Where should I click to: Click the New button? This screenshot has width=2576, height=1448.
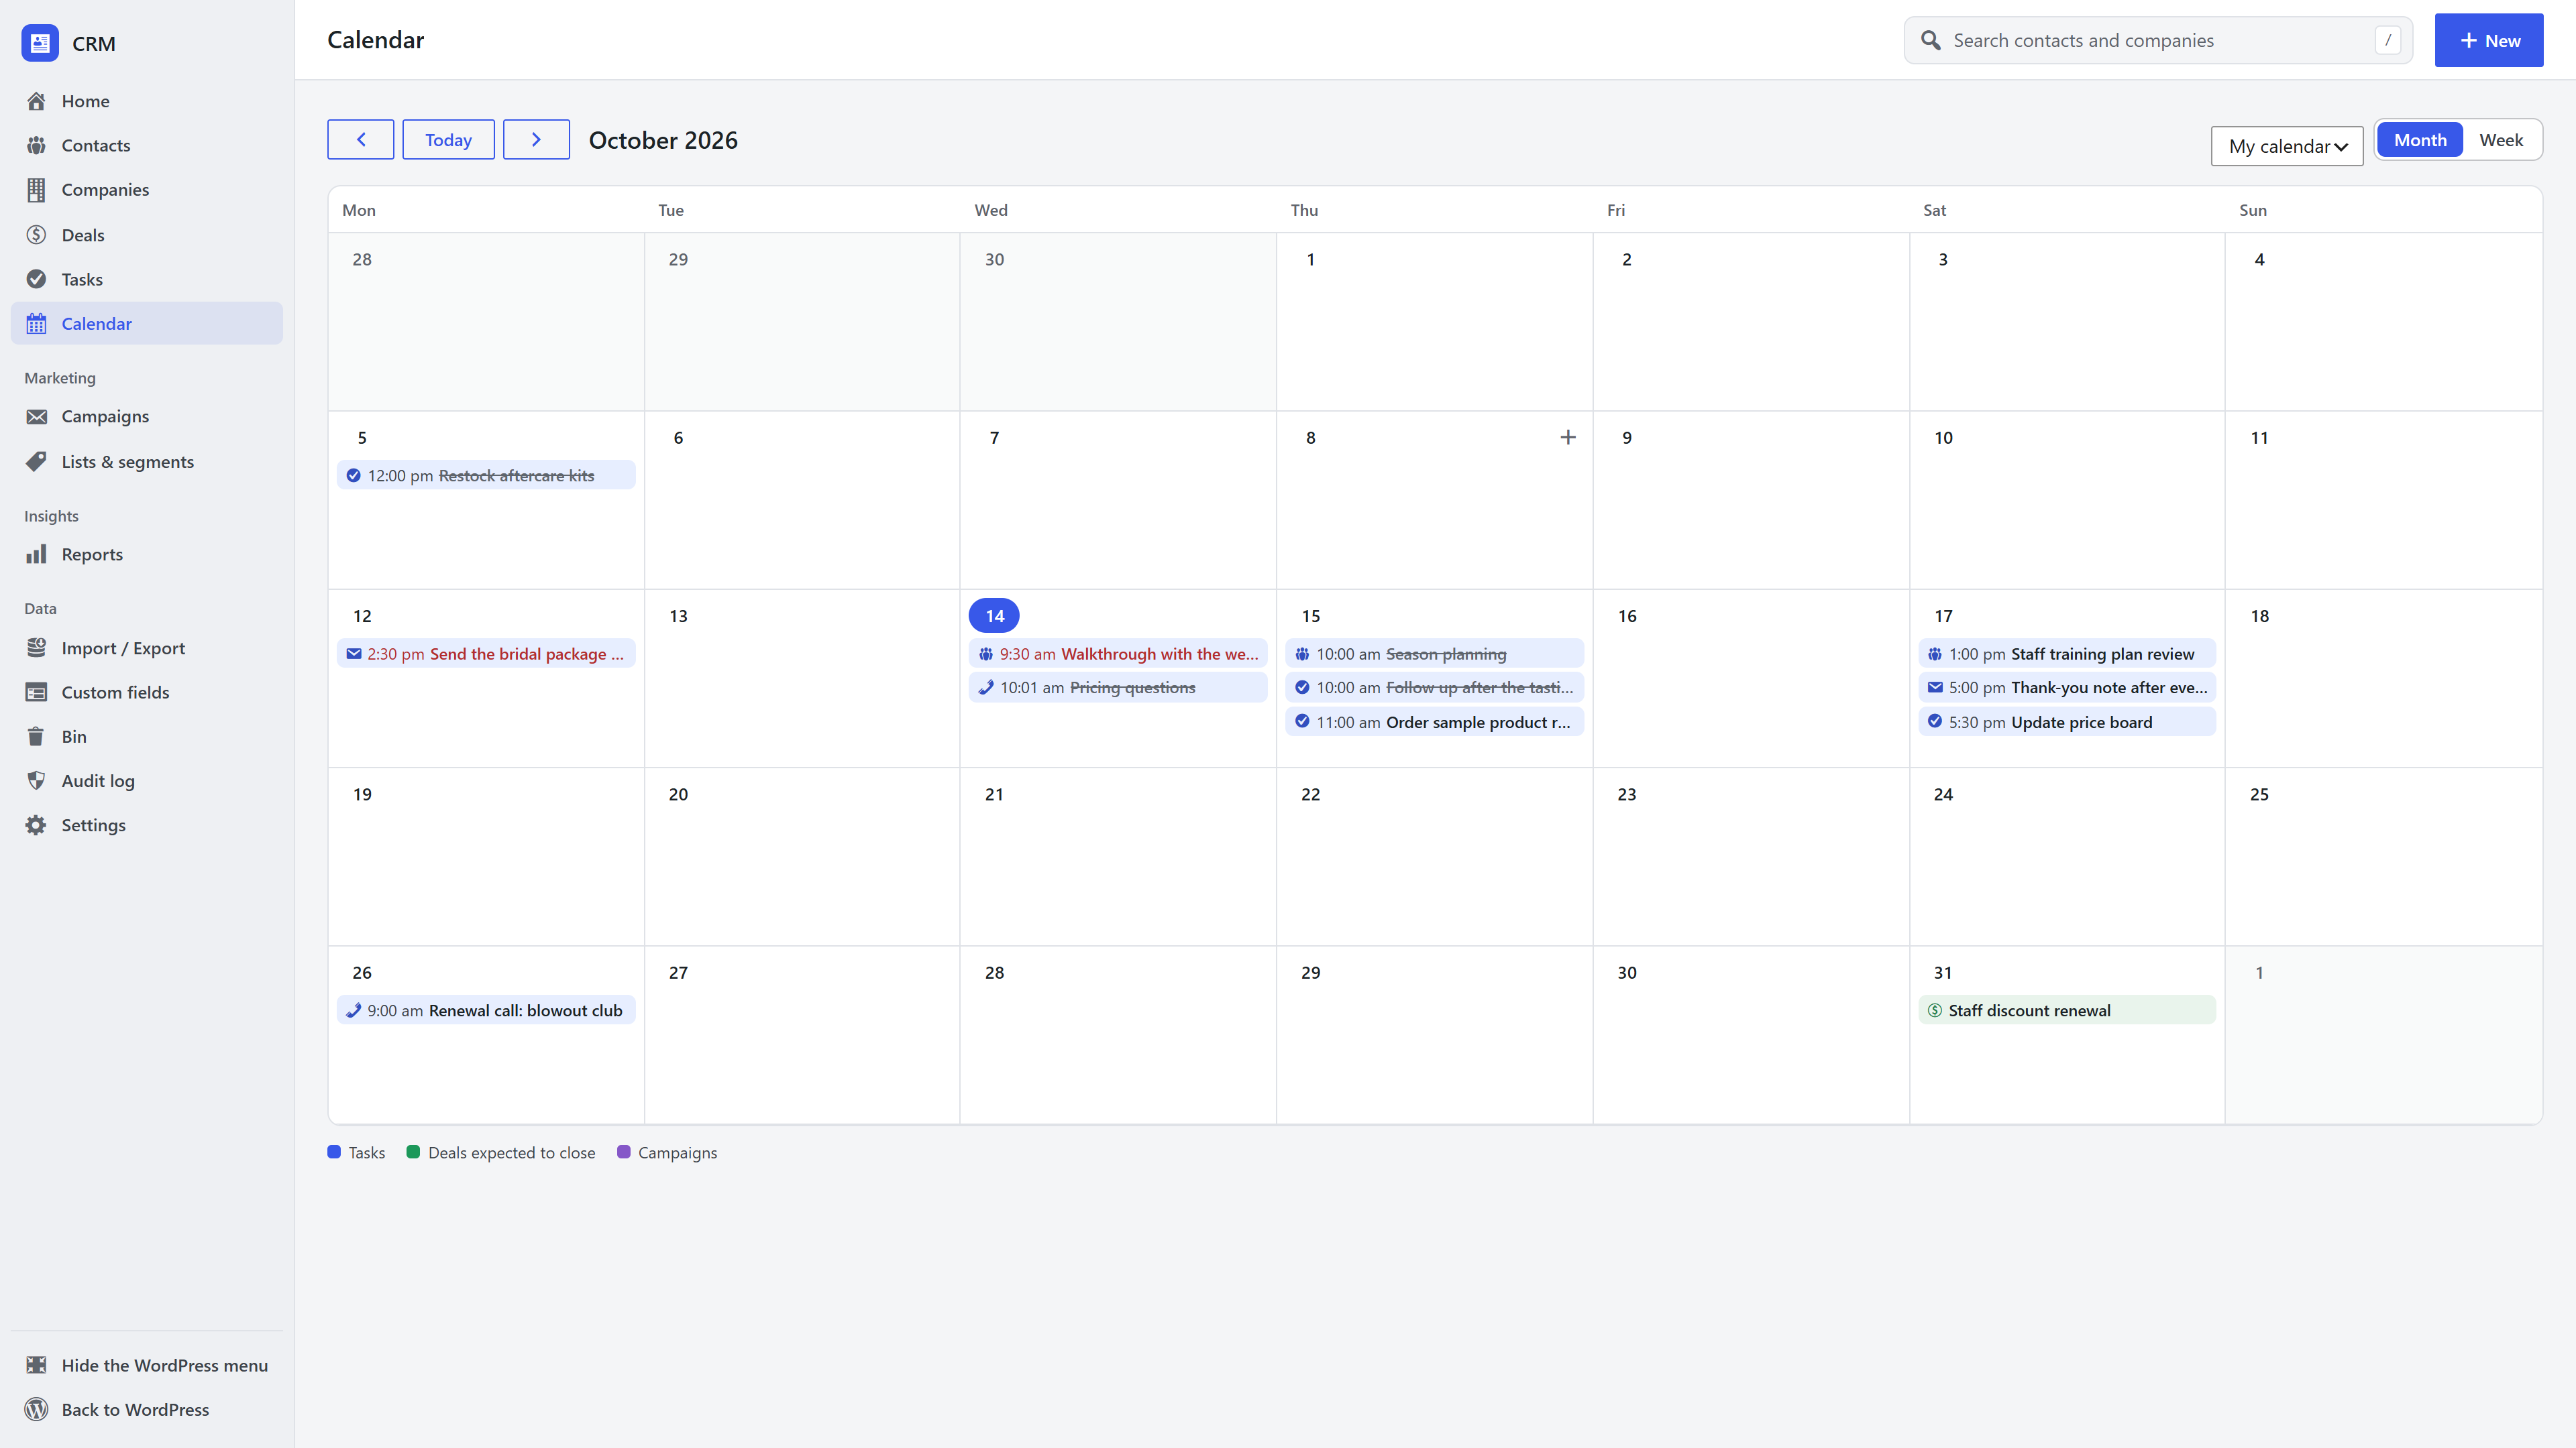(x=2489, y=40)
